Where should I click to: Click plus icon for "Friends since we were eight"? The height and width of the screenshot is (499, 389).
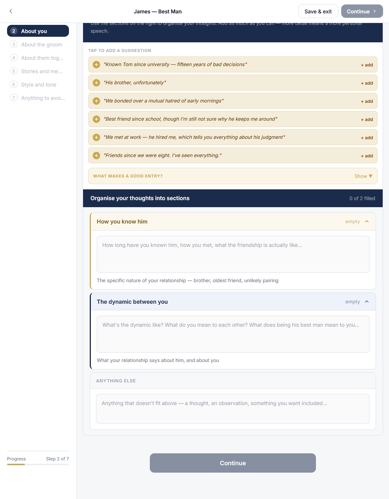pyautogui.click(x=96, y=156)
